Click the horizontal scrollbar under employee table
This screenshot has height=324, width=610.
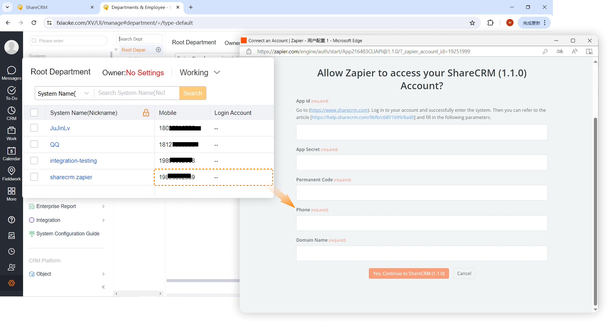coord(203,281)
